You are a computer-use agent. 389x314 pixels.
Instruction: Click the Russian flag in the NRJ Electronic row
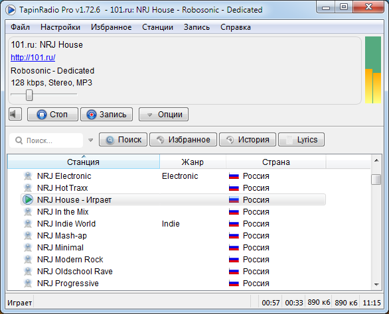234,176
